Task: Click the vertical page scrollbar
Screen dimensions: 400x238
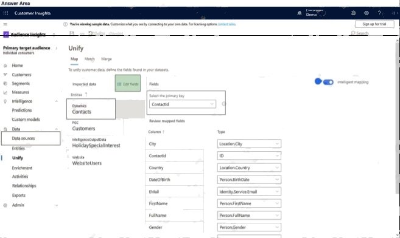Action: 398,118
